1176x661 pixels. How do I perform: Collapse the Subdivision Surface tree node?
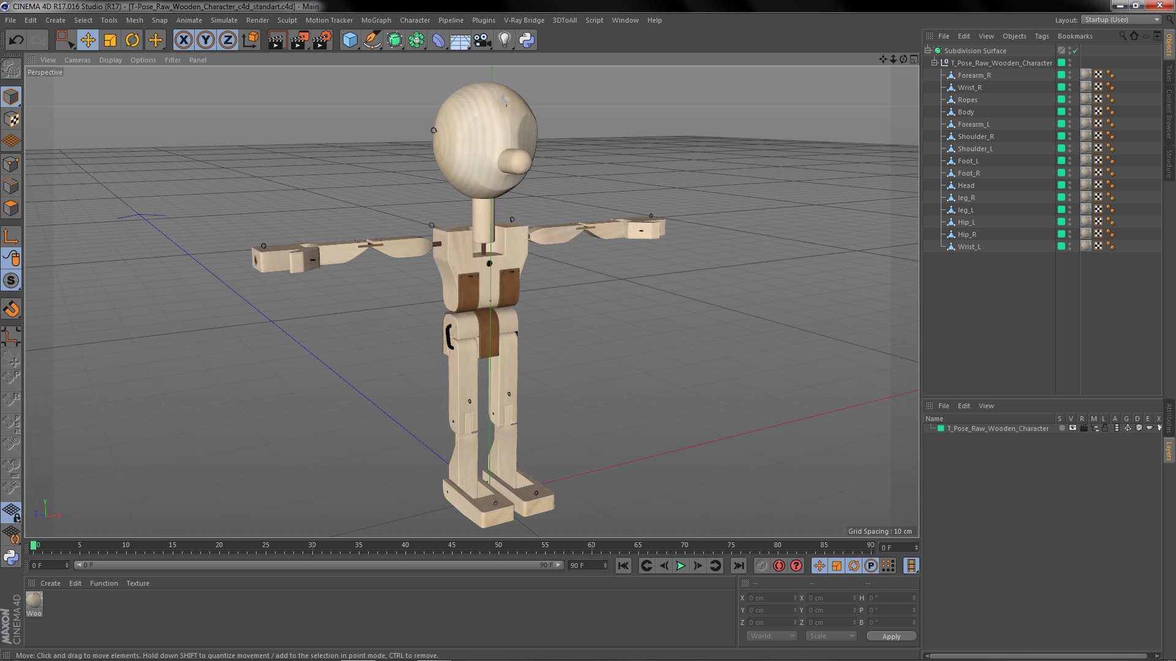click(x=928, y=51)
